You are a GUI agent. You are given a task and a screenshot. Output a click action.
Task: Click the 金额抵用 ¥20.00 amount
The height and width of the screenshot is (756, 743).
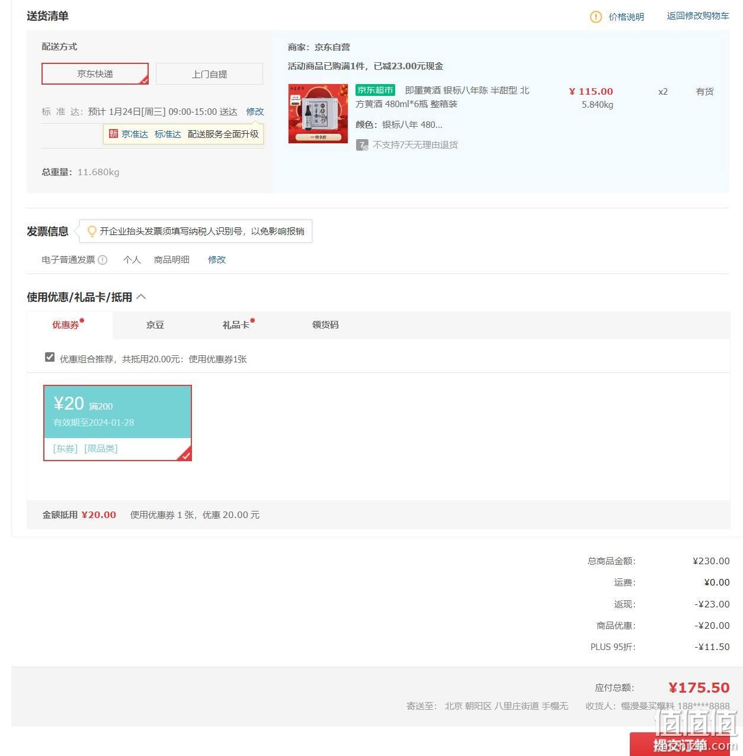98,514
